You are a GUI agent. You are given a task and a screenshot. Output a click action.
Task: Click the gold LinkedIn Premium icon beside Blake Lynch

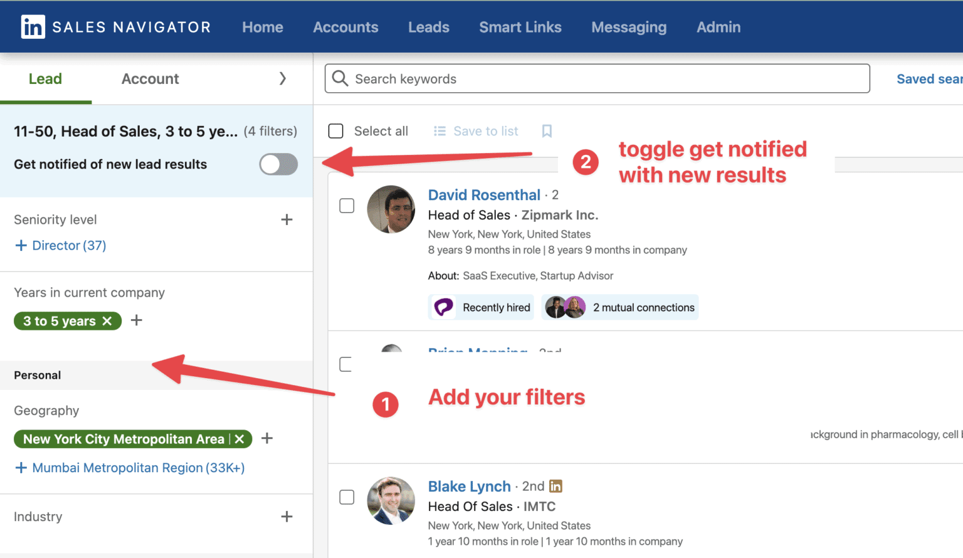tap(555, 486)
